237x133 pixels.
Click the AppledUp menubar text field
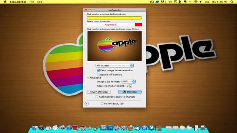[x=110, y=25]
